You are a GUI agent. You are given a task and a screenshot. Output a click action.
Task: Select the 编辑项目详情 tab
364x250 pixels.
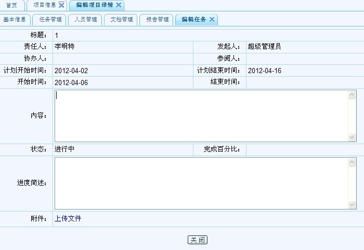[x=94, y=5]
